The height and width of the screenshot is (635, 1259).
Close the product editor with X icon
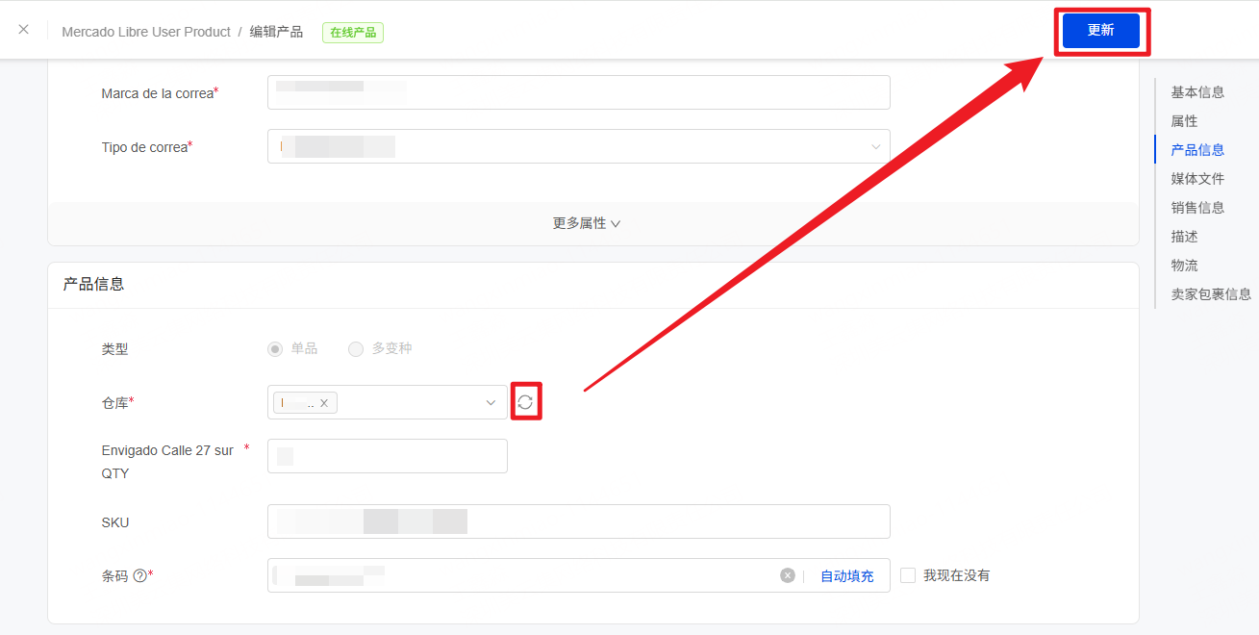[24, 30]
